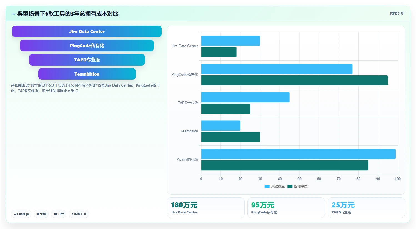Select the Teambition funnel stage
The image size is (416, 229).
pyautogui.click(x=87, y=74)
